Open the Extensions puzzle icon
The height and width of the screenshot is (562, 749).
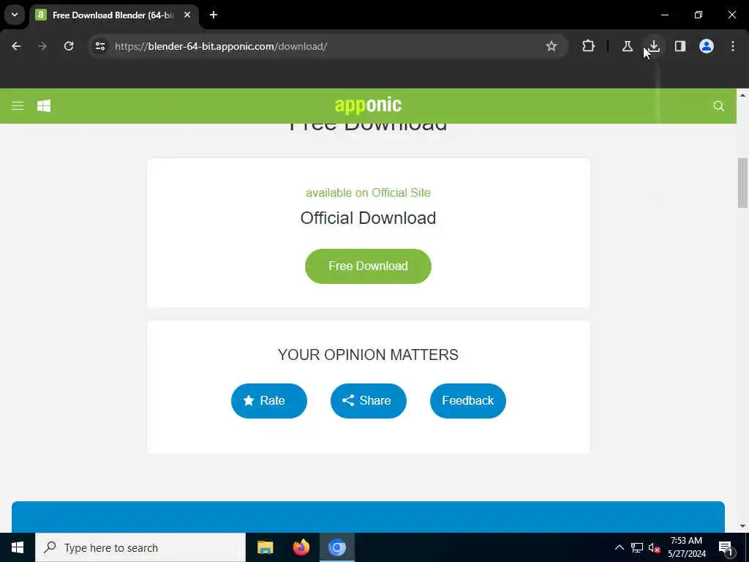click(589, 46)
